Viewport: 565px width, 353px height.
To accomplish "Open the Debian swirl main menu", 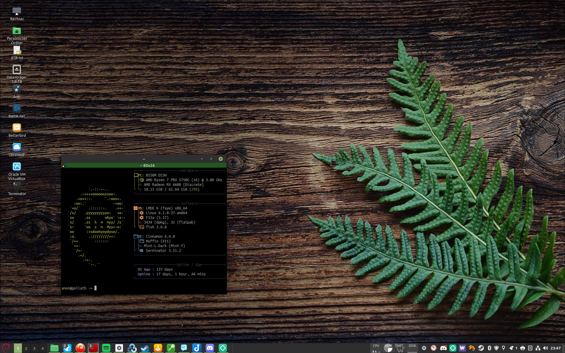I will (x=6, y=348).
